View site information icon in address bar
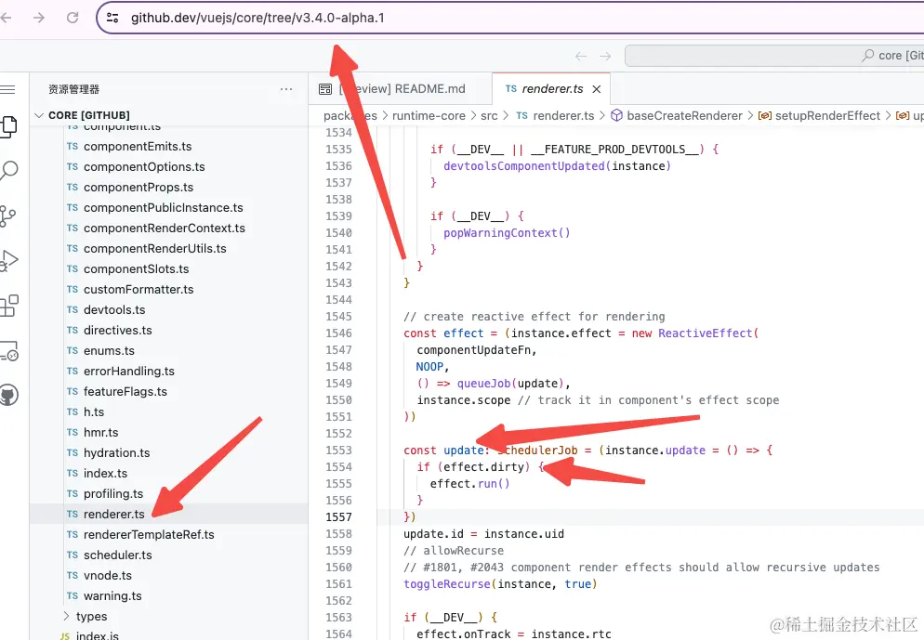 tap(112, 18)
